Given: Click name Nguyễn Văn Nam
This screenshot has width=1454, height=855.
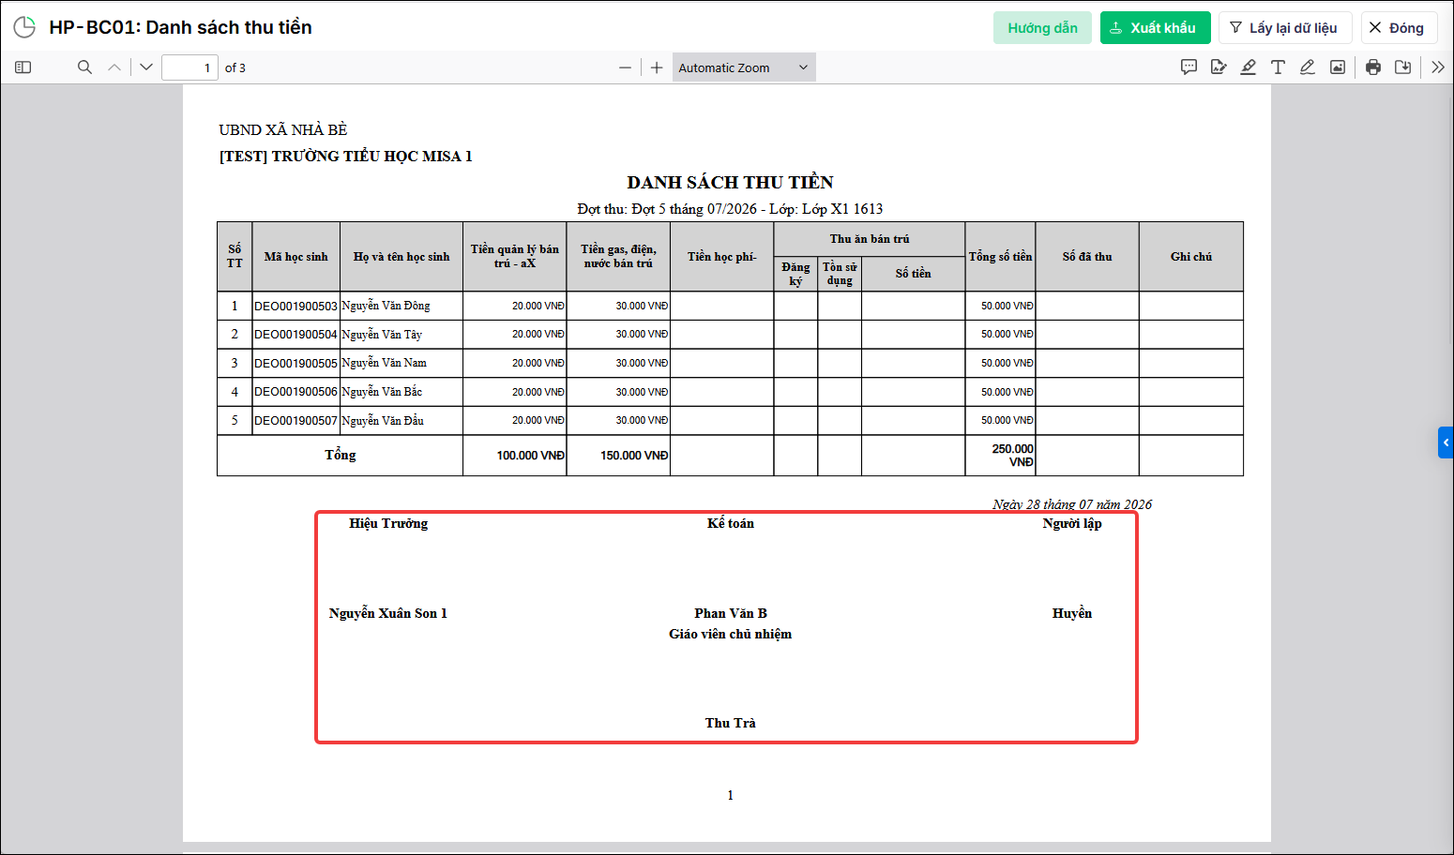Looking at the screenshot, I should [384, 363].
